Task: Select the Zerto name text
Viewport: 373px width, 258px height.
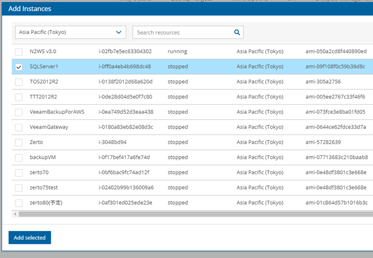Action: tap(36, 142)
